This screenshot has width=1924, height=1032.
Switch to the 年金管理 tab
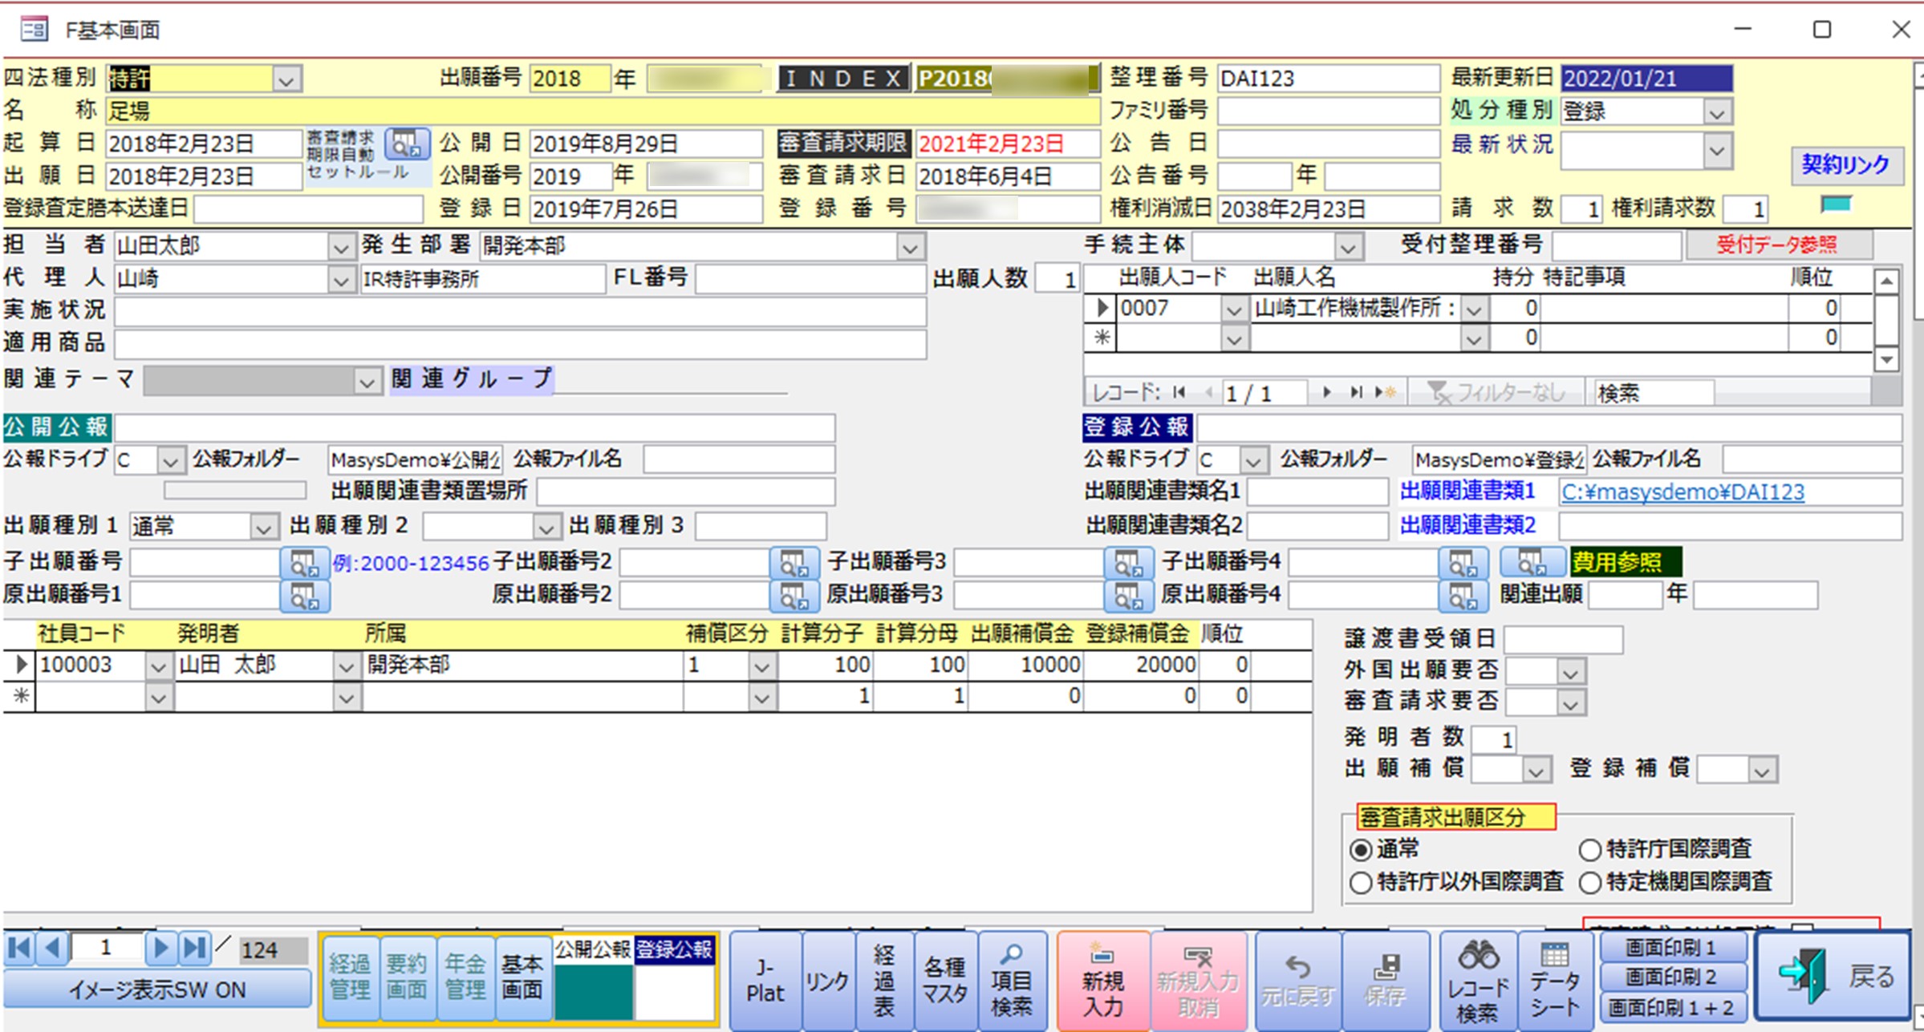click(x=465, y=977)
